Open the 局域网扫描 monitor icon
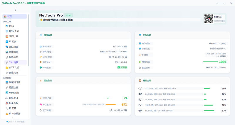Viewport: 235px width, 125px height. coord(7,82)
